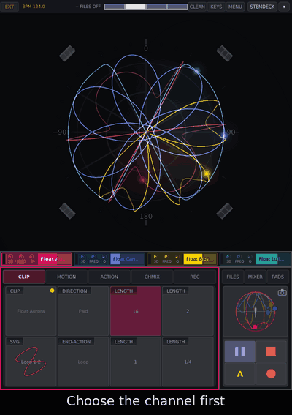Toggle CLEAN view mode
This screenshot has width=292, height=415.
(x=197, y=7)
